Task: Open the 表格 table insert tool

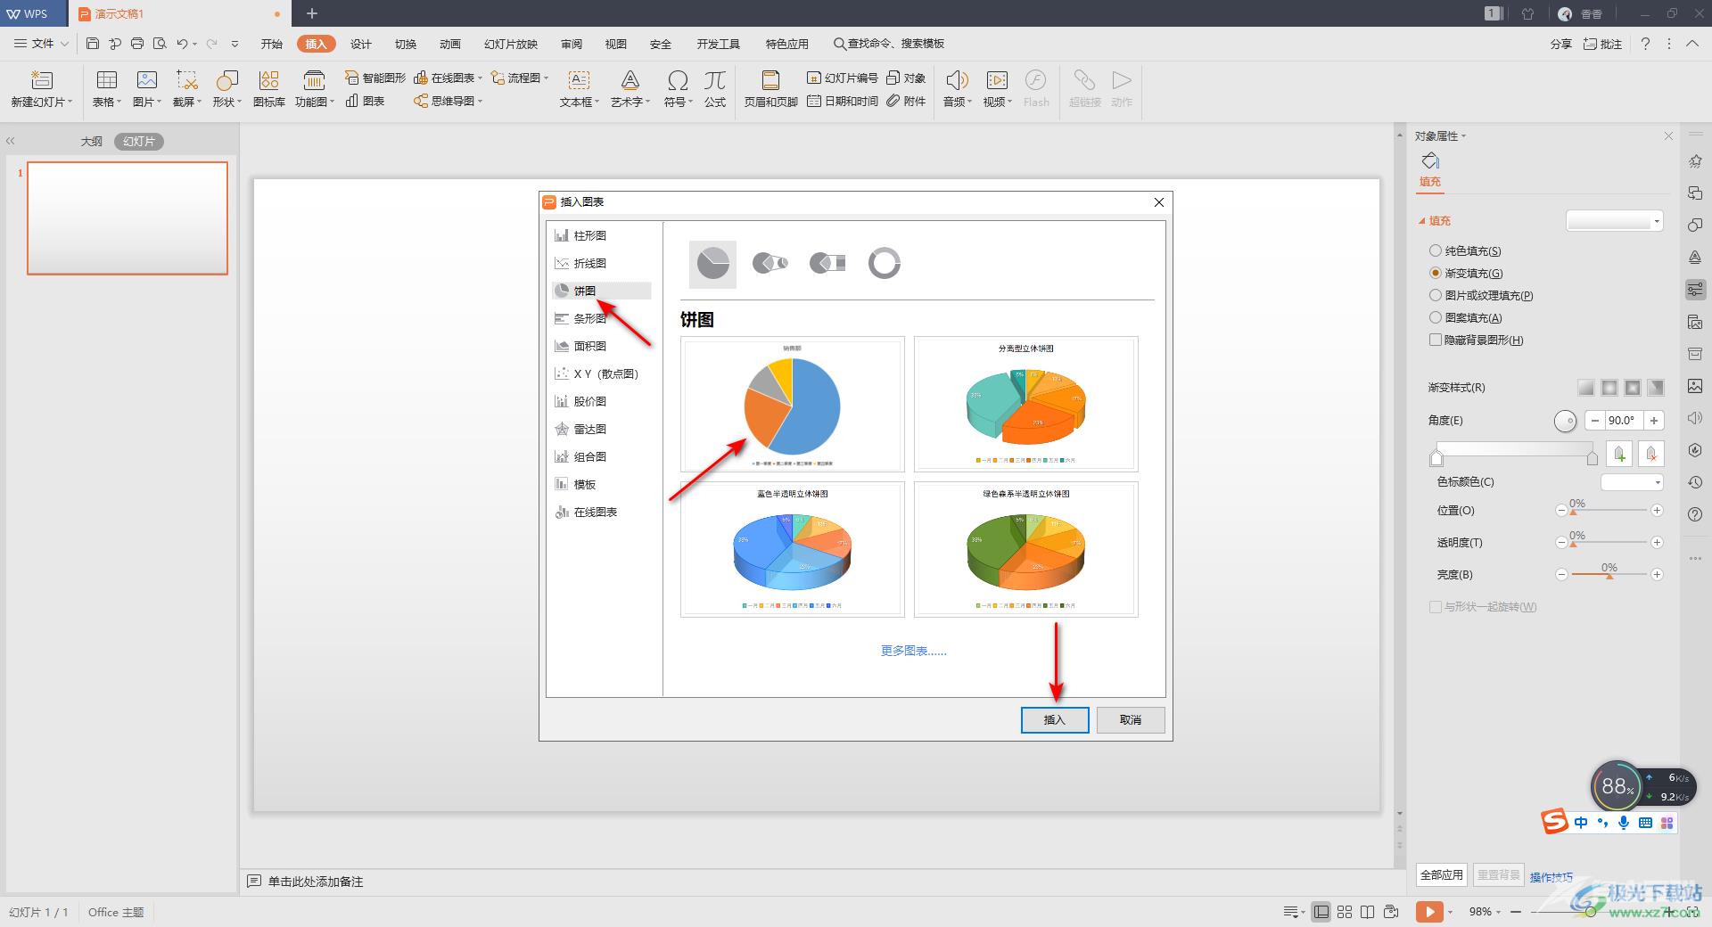Action: click(106, 89)
